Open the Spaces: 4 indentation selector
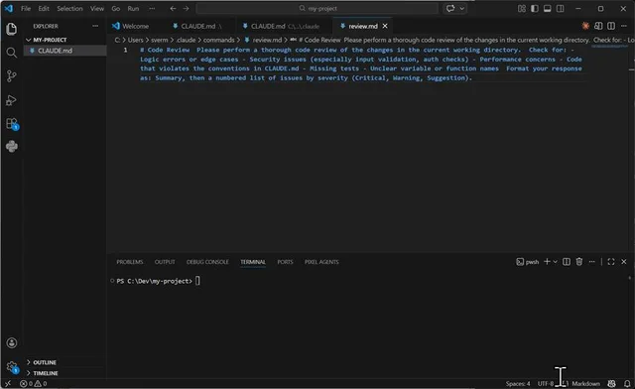The height and width of the screenshot is (389, 635). [518, 383]
